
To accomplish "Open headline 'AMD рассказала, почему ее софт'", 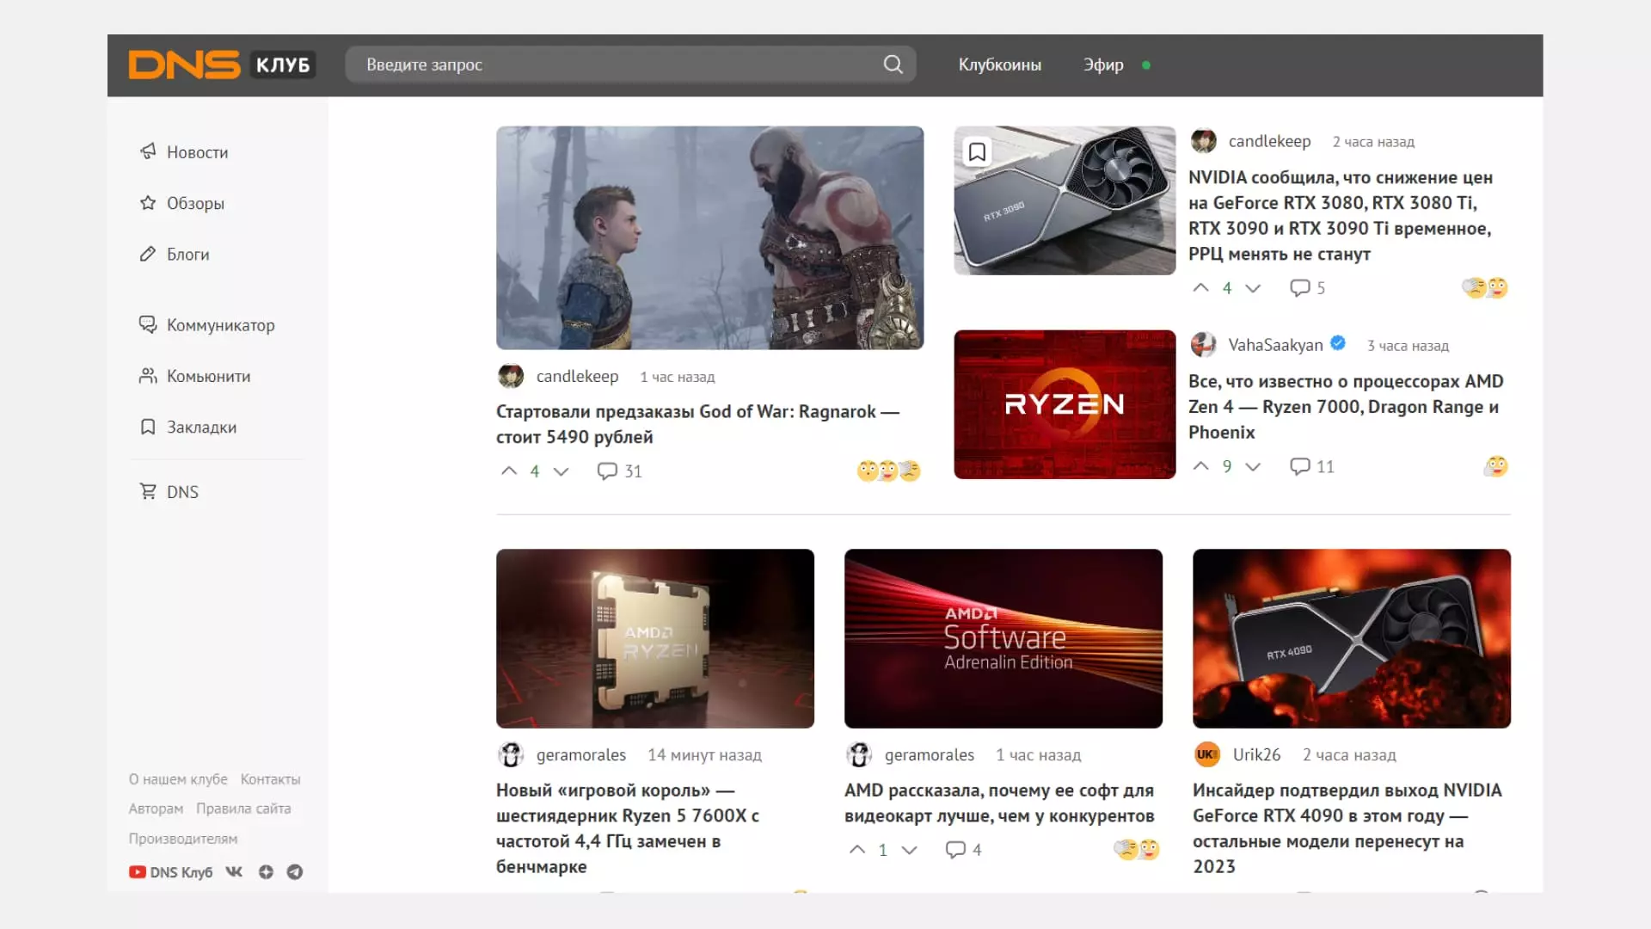I will click(x=999, y=803).
